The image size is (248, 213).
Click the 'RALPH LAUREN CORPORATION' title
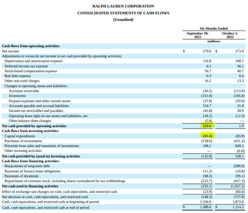(123, 6)
